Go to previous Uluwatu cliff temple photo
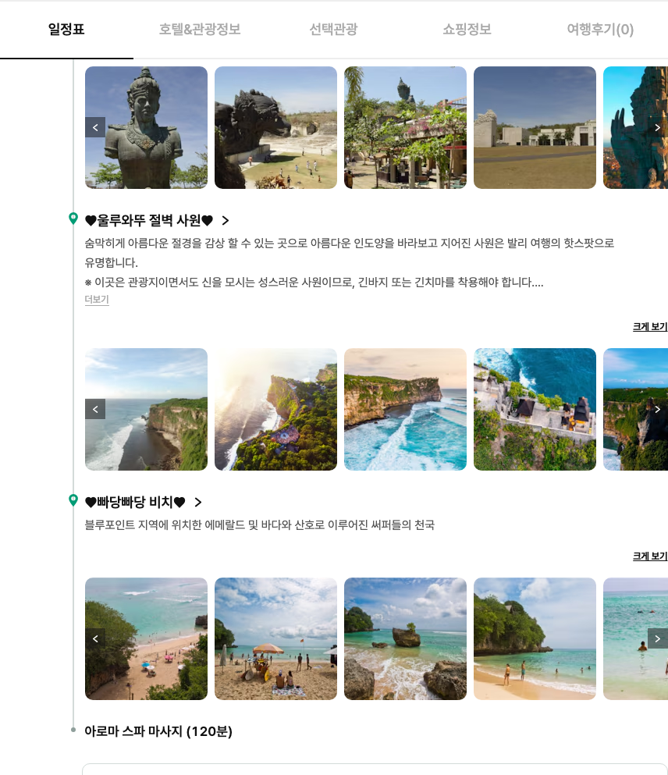This screenshot has width=668, height=775. 95,409
